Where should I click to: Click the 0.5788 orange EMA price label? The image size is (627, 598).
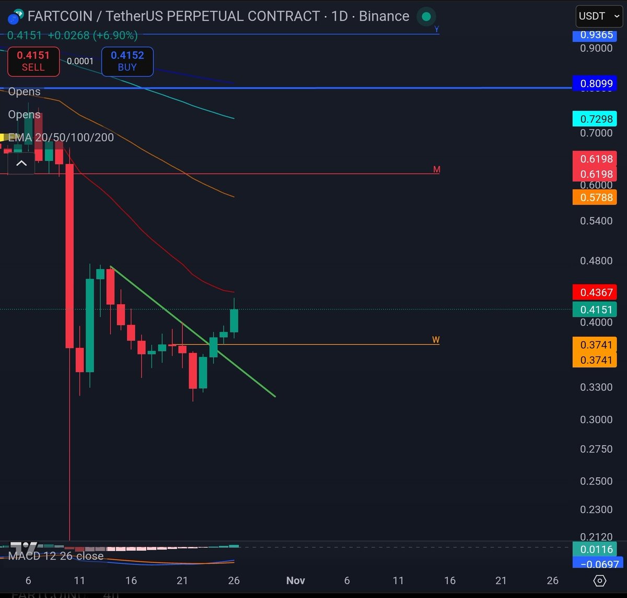[595, 198]
